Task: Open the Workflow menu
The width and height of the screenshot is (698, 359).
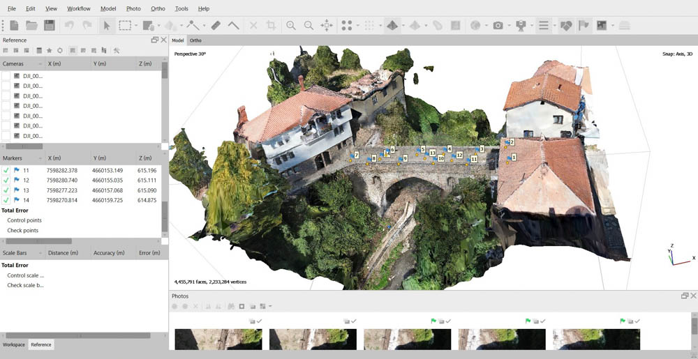Action: coord(79,8)
